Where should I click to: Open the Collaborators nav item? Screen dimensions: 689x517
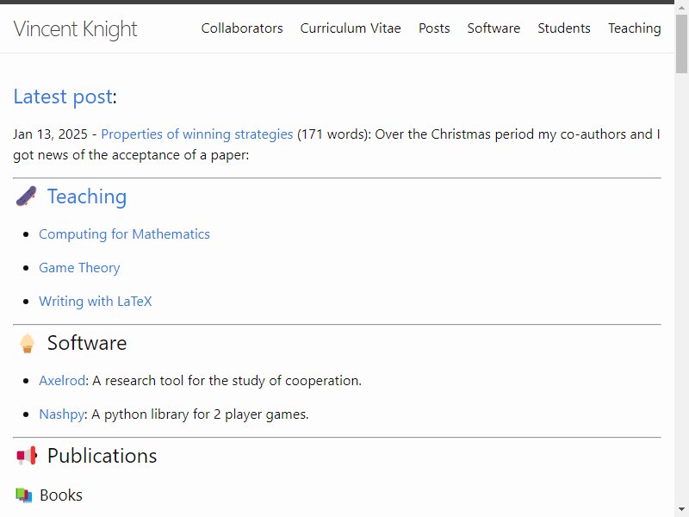click(242, 28)
